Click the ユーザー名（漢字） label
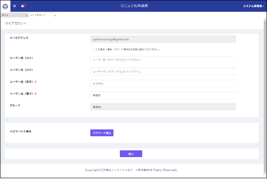 [21, 94]
